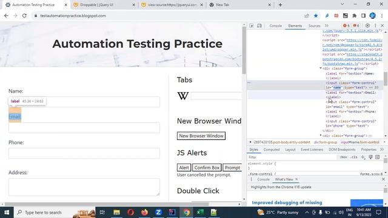The height and width of the screenshot is (218, 388).
Task: Open DOM Breakpoints tab
Action: pyautogui.click(x=342, y=150)
